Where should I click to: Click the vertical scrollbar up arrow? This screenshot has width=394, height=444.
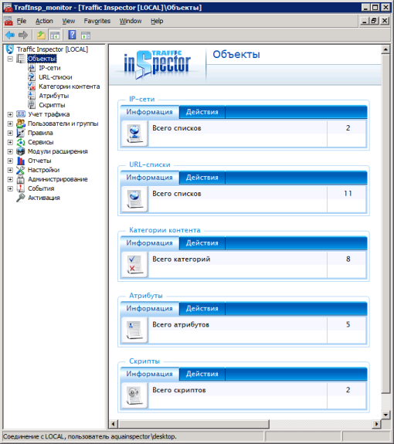[386, 49]
